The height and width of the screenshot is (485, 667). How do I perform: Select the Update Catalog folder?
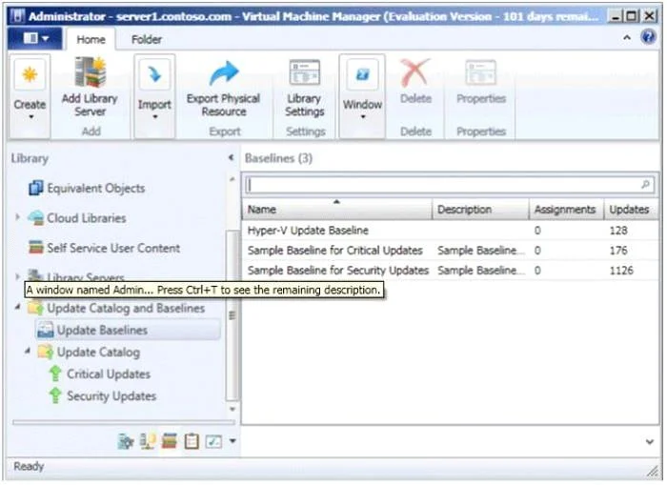[98, 353]
